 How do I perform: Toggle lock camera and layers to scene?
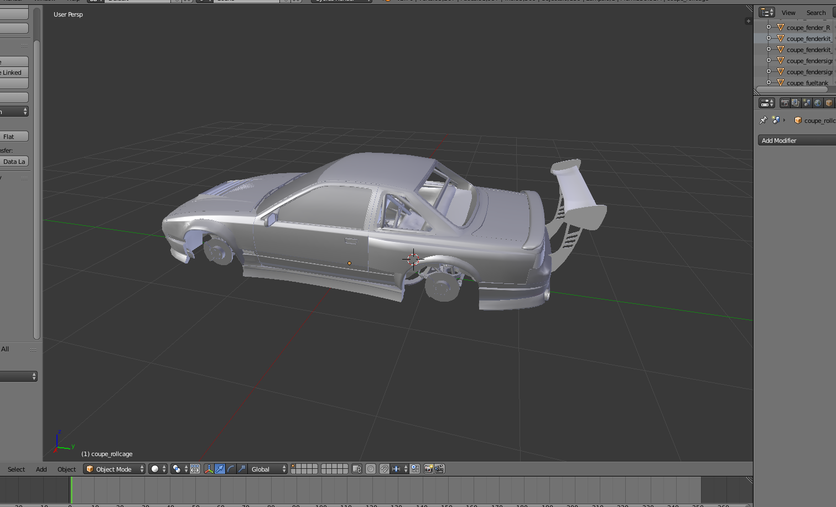357,469
